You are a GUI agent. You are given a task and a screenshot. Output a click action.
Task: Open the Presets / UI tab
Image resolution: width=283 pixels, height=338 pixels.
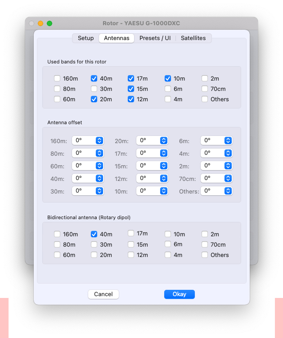[x=155, y=38]
